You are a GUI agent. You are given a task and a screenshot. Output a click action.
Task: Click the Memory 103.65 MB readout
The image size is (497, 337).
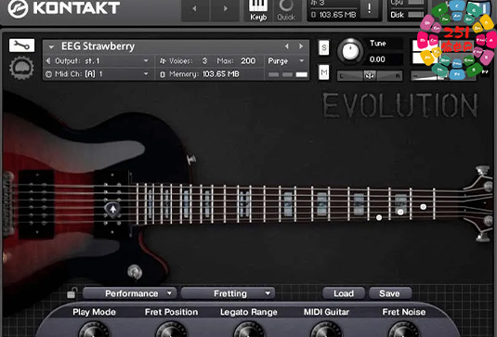pyautogui.click(x=220, y=74)
